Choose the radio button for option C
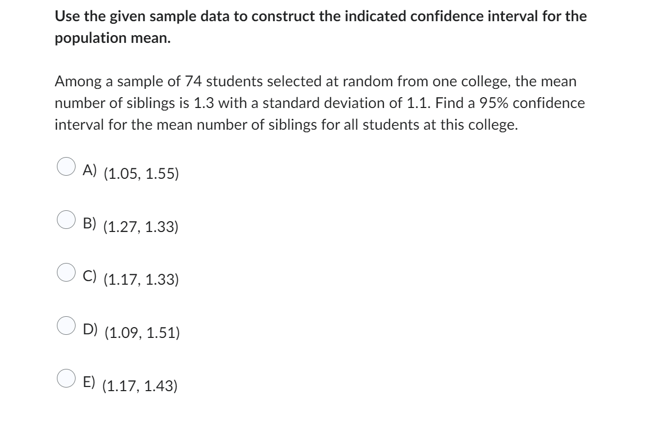 click(x=65, y=273)
